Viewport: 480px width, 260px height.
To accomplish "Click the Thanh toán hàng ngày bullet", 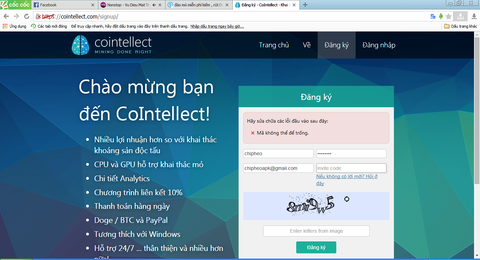I will (x=132, y=206).
